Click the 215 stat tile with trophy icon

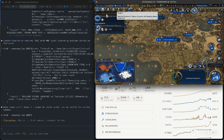(107, 98)
